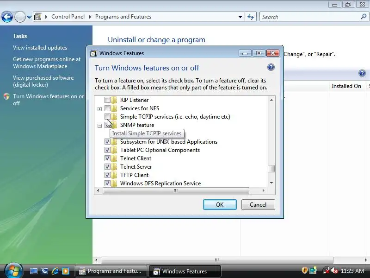Select Control Panel in the address bar
This screenshot has height=278, width=370.
pyautogui.click(x=68, y=17)
